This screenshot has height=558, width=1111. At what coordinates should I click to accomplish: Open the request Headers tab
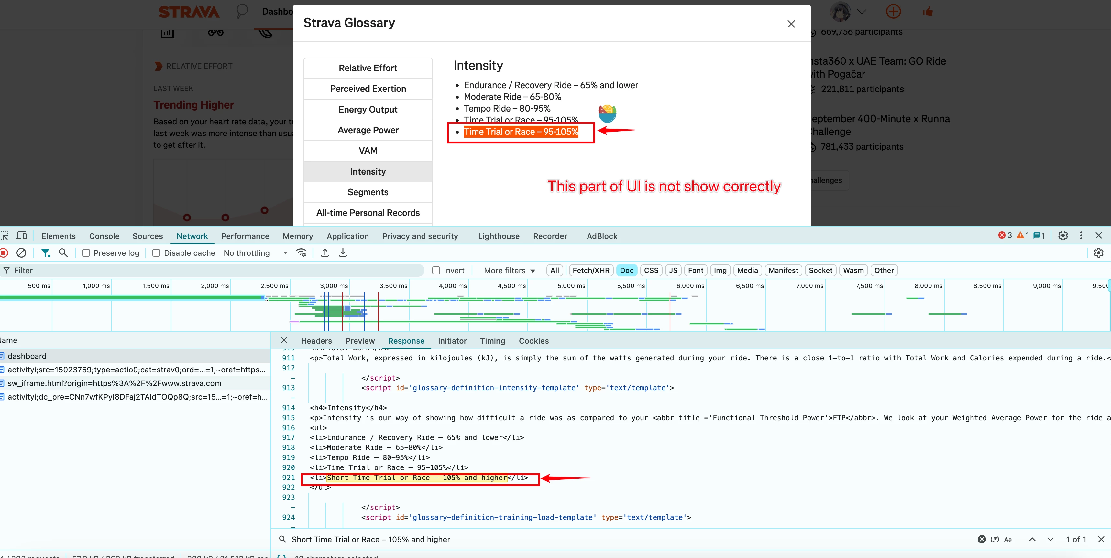coord(316,340)
